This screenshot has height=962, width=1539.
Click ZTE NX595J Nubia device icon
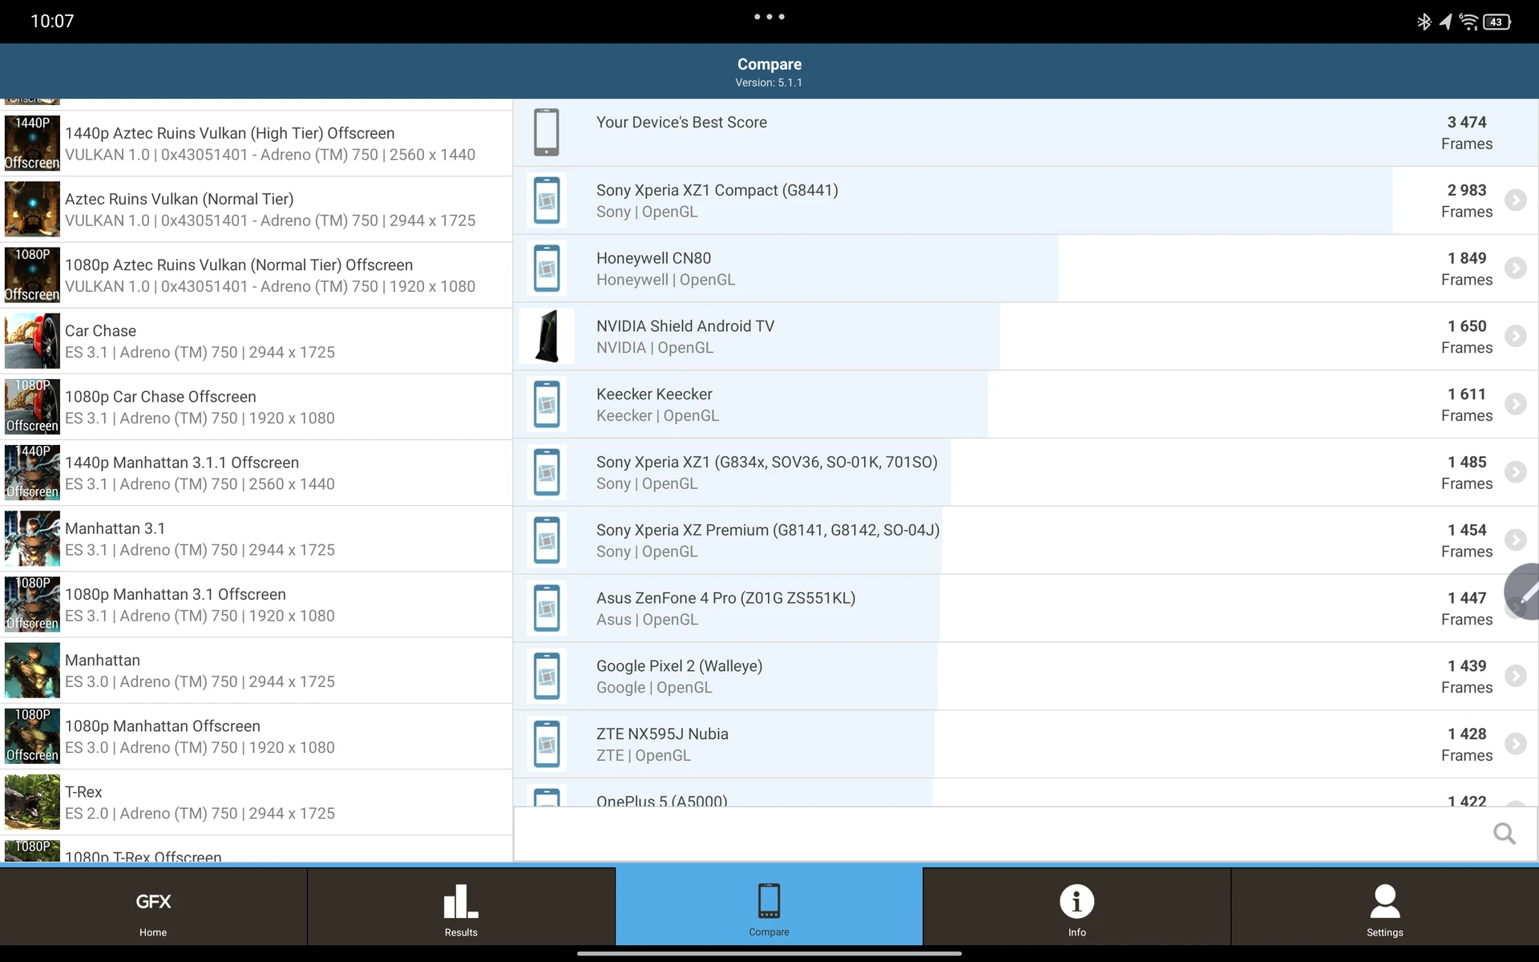[547, 744]
